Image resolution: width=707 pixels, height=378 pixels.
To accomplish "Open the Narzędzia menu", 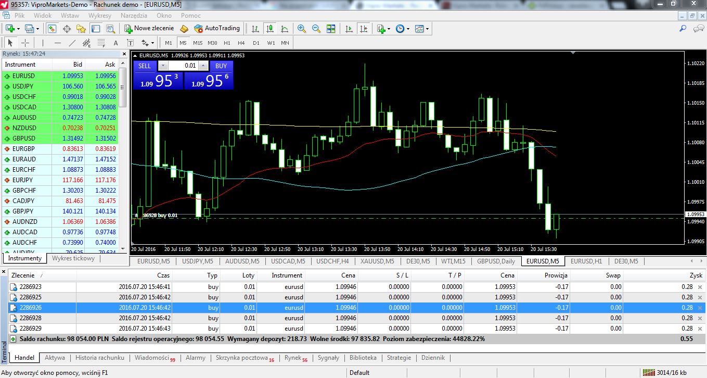I will [134, 16].
